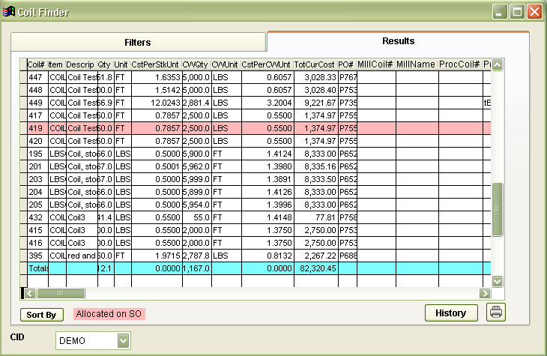Viewport: 547px width, 356px height.
Task: Click the Allocated on SO pink legend swatch
Action: pos(109,314)
